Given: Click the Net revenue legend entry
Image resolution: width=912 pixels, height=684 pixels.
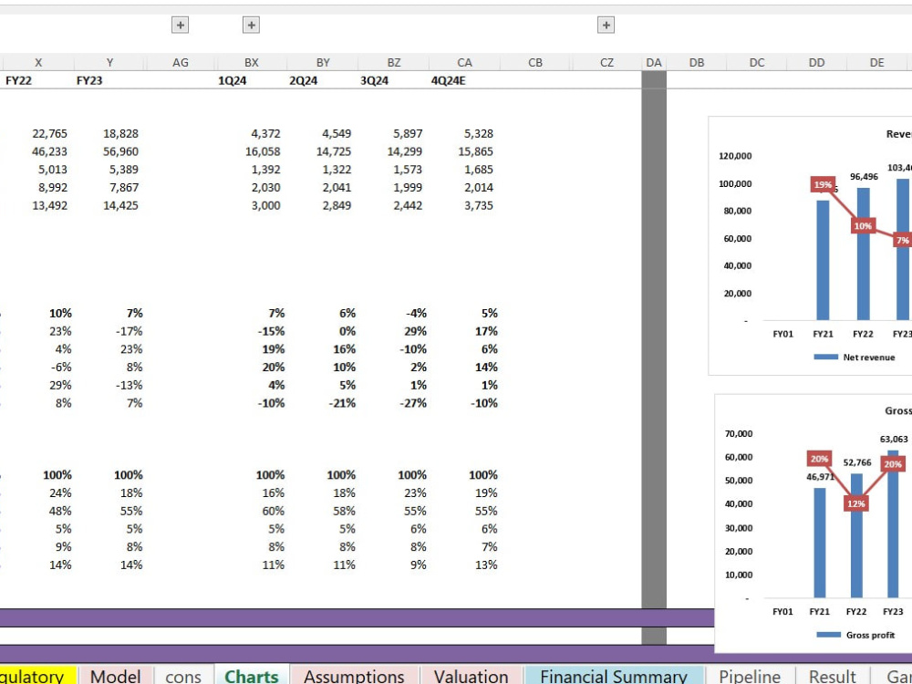Looking at the screenshot, I should (x=854, y=358).
